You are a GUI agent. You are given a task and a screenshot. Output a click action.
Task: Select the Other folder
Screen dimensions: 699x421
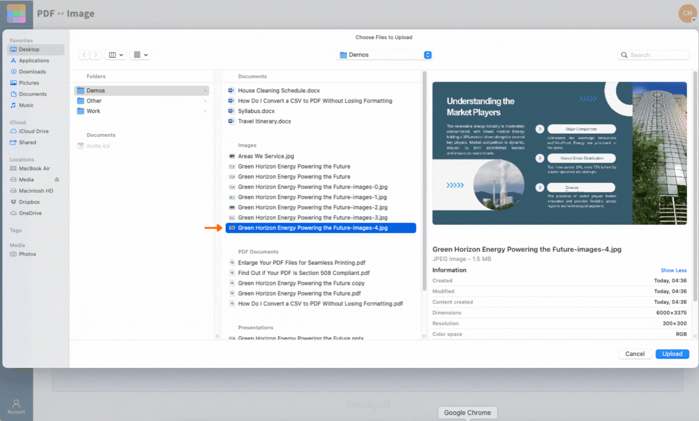(142, 101)
